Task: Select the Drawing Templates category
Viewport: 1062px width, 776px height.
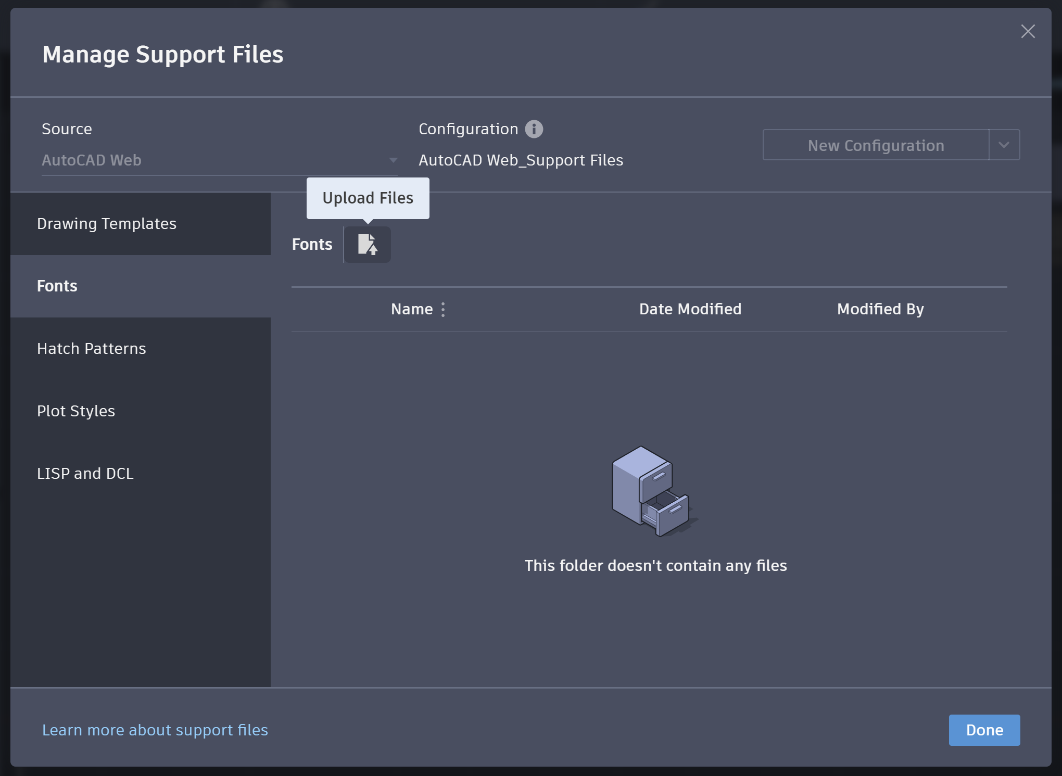Action: (x=107, y=224)
